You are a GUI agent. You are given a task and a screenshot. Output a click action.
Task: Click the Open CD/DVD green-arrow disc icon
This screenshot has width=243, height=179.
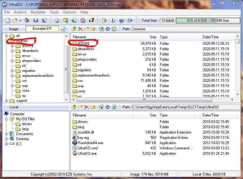pyautogui.click(x=27, y=20)
